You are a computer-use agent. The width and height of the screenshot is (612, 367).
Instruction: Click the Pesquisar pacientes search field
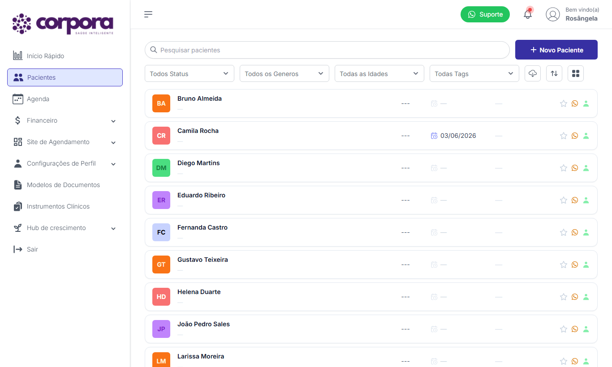coord(327,50)
